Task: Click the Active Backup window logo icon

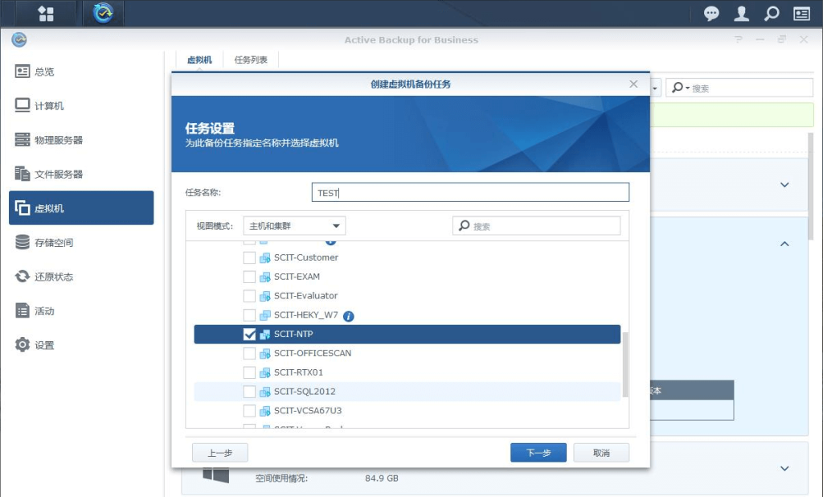Action: click(x=19, y=39)
